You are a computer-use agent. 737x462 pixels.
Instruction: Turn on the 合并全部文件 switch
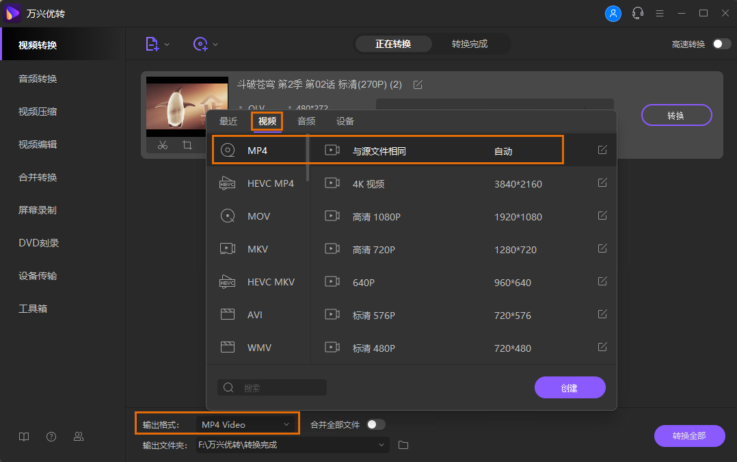tap(375, 424)
